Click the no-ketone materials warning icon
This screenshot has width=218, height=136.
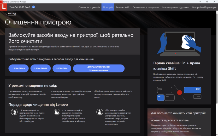point(99,112)
